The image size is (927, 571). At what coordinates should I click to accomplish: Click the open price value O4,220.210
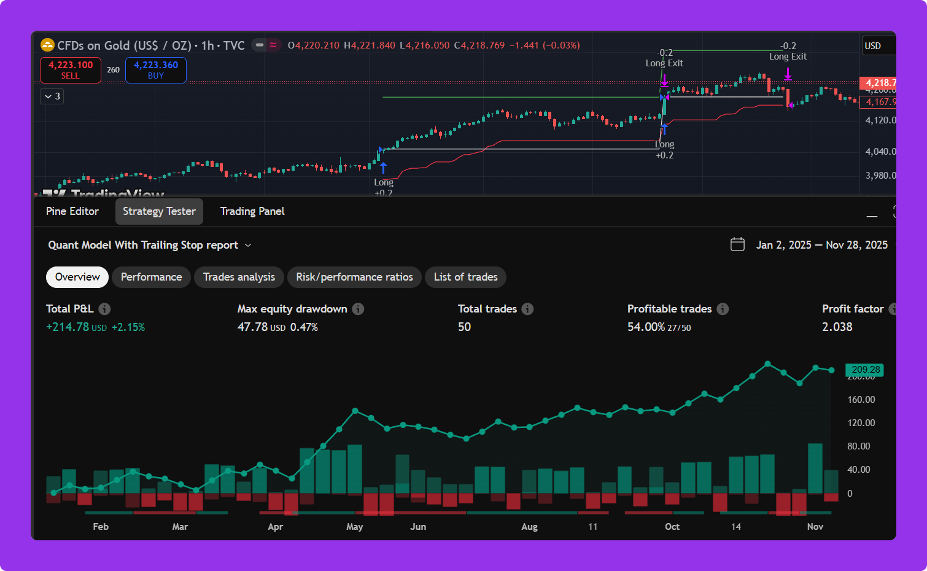click(x=314, y=45)
